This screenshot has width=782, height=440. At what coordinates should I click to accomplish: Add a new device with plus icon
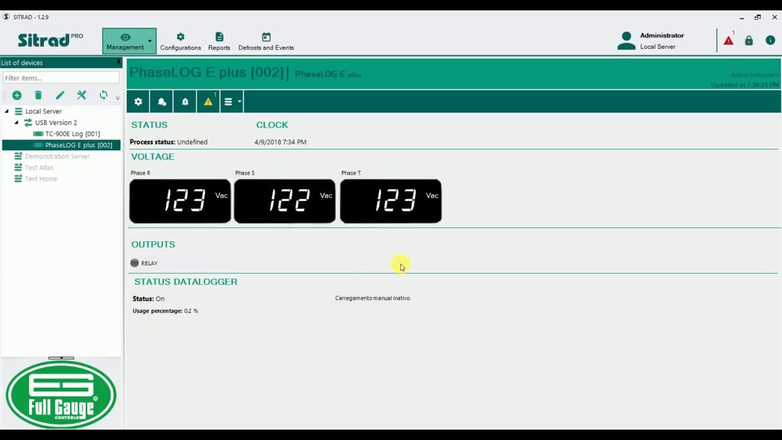click(16, 95)
